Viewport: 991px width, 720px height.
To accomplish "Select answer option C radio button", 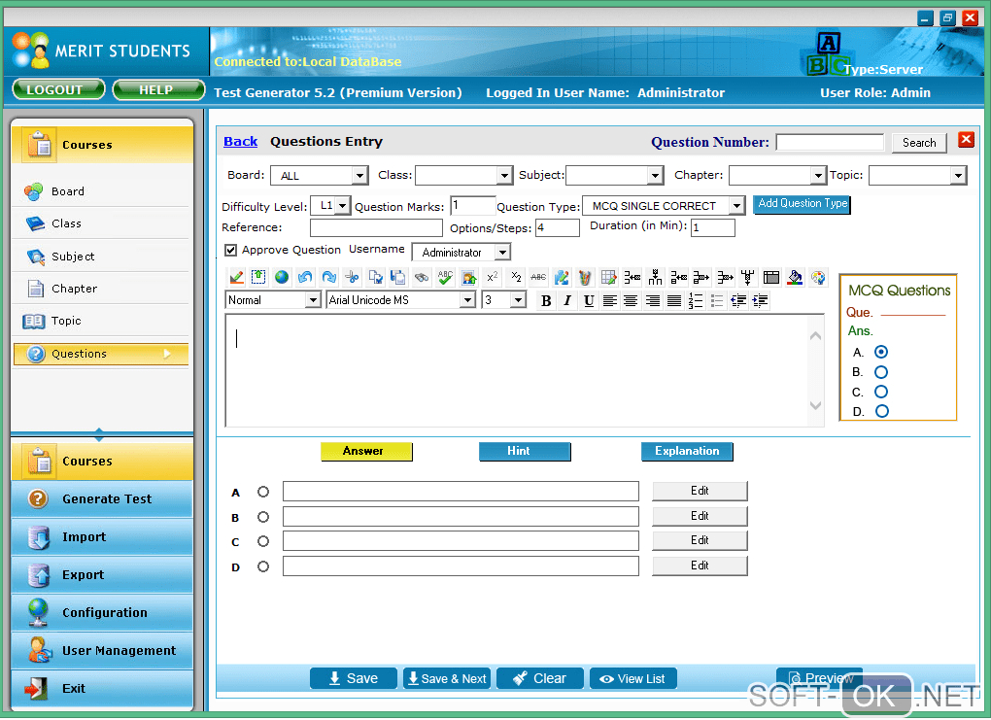I will pos(263,542).
